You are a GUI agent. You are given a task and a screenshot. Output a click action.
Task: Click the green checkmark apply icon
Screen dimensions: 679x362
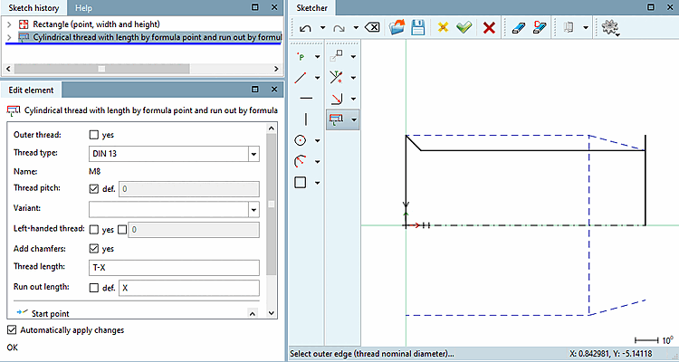464,28
